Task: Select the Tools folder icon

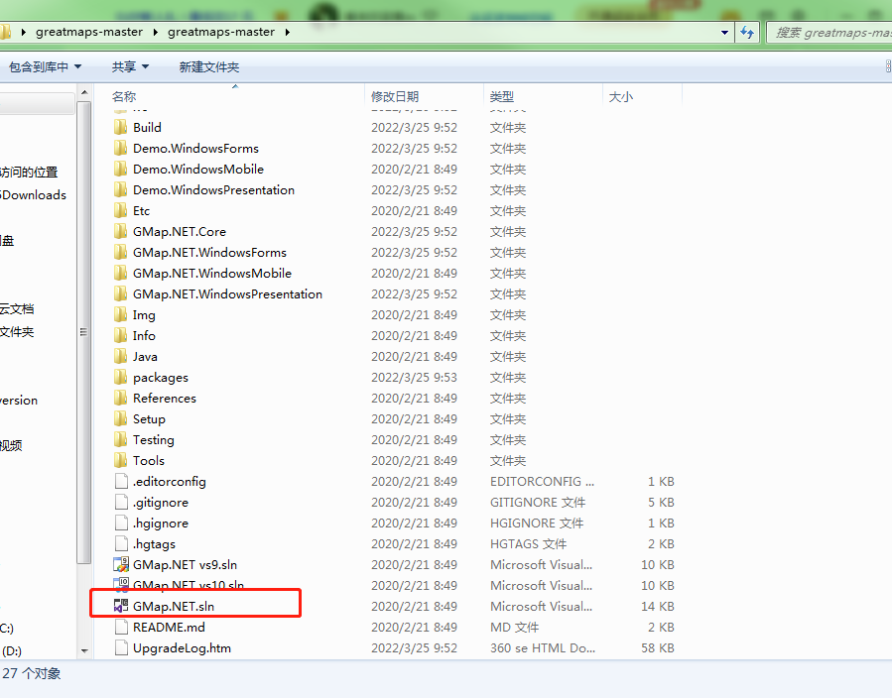Action: [121, 461]
